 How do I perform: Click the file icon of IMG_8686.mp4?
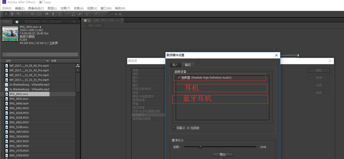pyautogui.click(x=7, y=103)
